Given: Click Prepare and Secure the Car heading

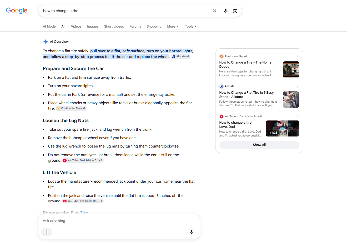Looking at the screenshot, I should point(73,69).
